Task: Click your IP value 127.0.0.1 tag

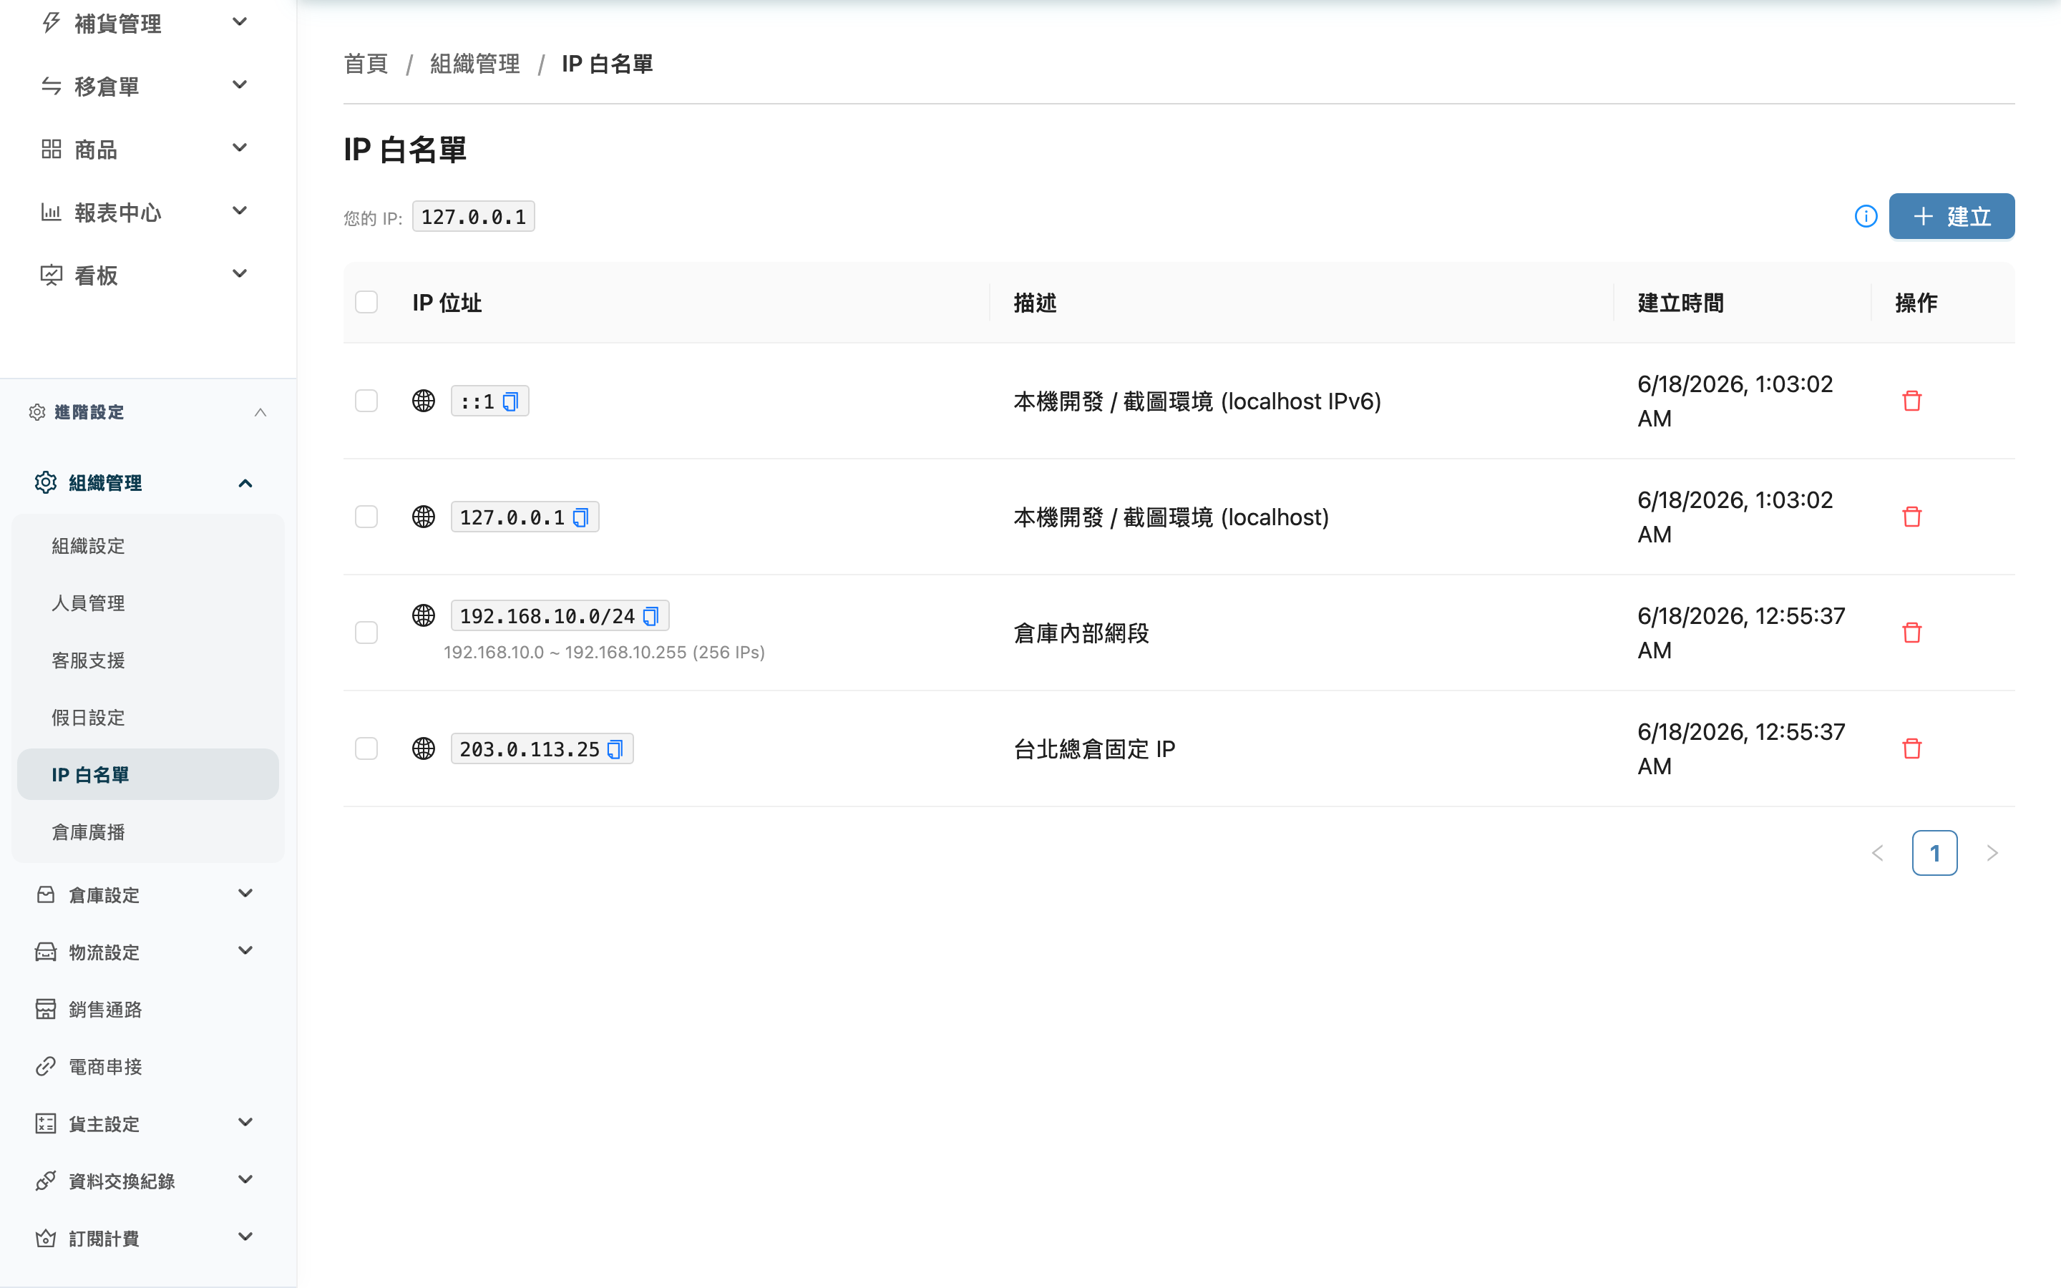Action: click(x=474, y=216)
